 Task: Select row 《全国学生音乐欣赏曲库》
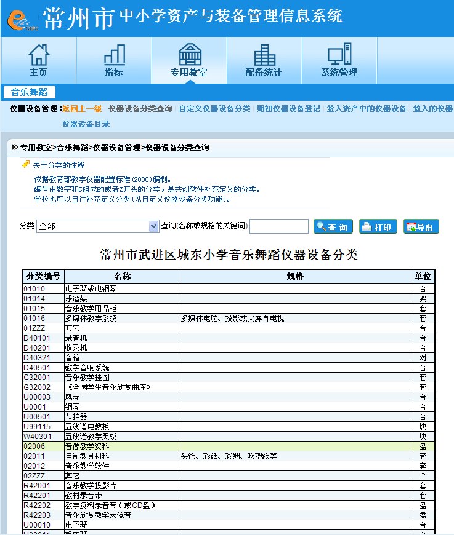[x=229, y=387]
